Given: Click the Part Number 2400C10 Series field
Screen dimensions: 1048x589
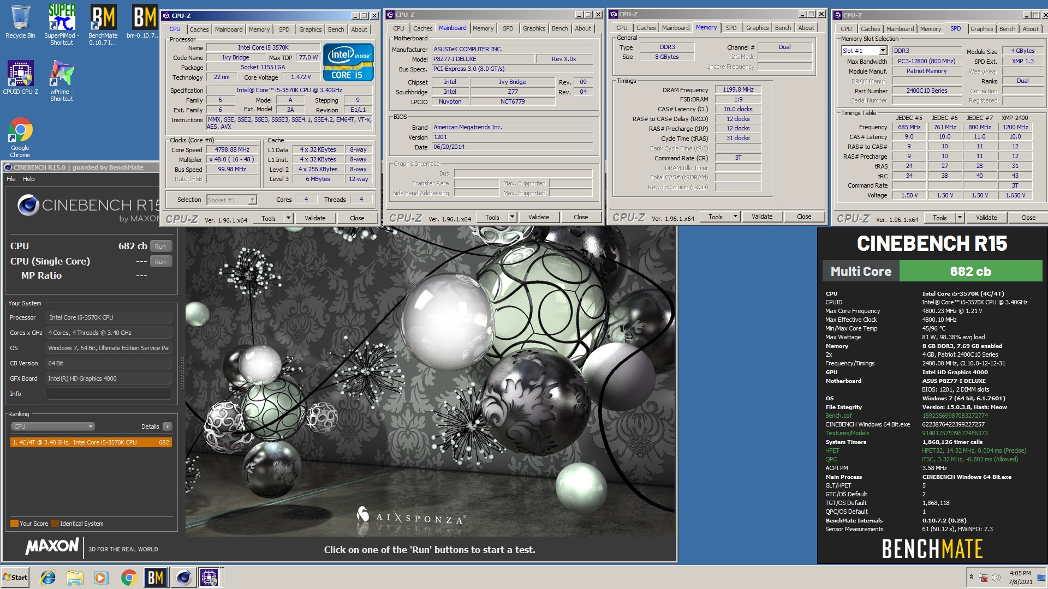Looking at the screenshot, I should (927, 91).
